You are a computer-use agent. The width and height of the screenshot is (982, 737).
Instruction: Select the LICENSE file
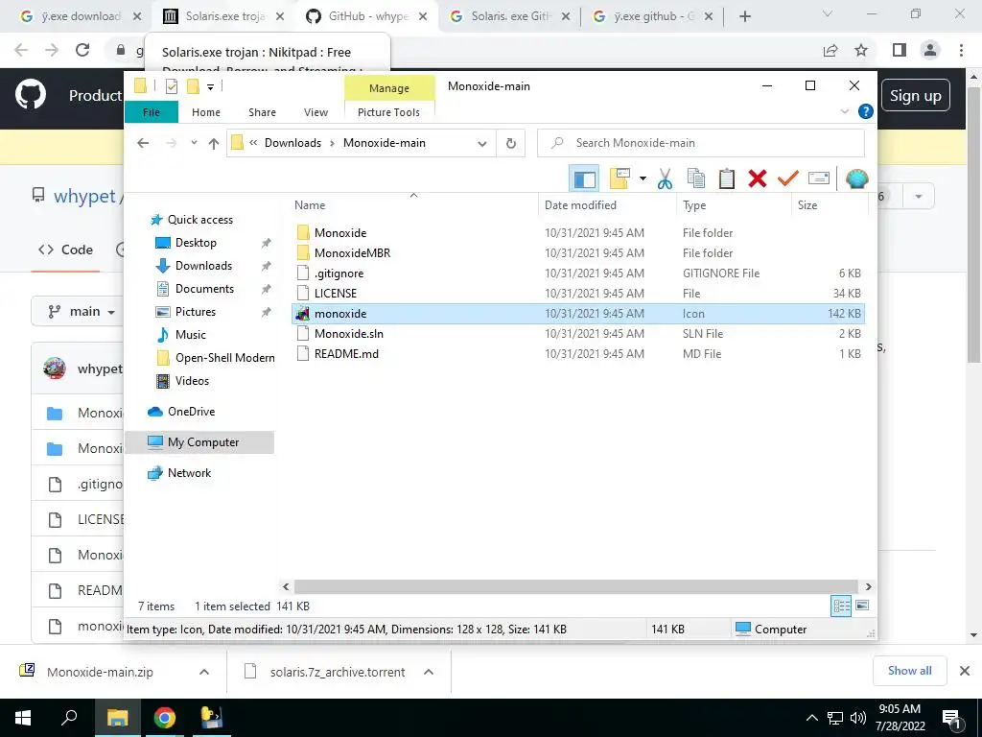(578, 294)
